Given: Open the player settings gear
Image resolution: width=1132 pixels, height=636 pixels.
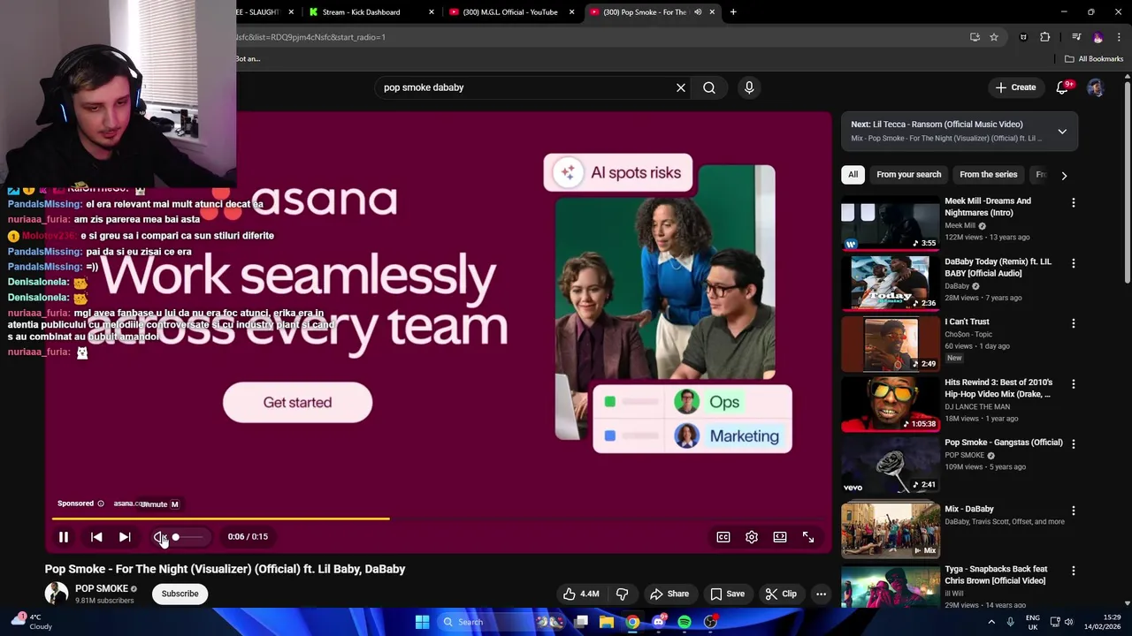Looking at the screenshot, I should click(752, 537).
